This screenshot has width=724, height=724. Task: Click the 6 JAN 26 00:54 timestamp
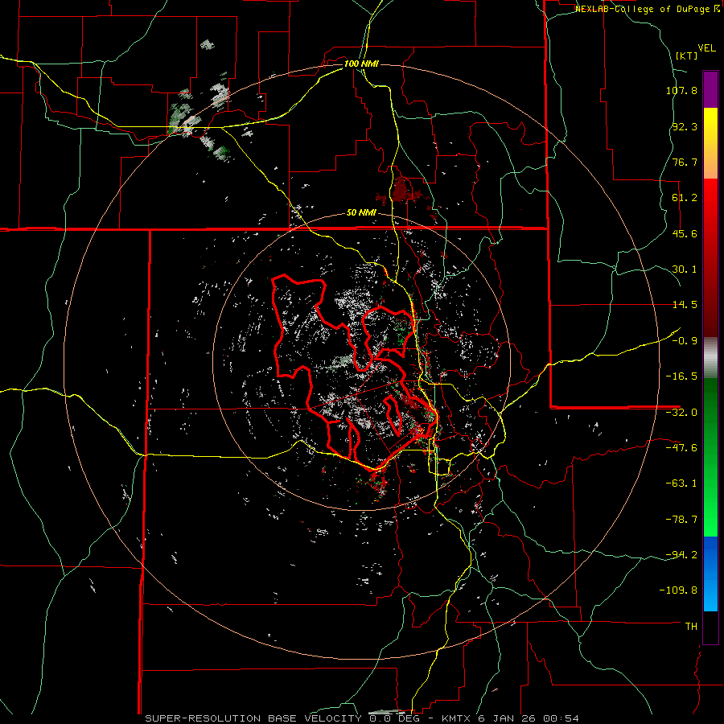coord(530,718)
